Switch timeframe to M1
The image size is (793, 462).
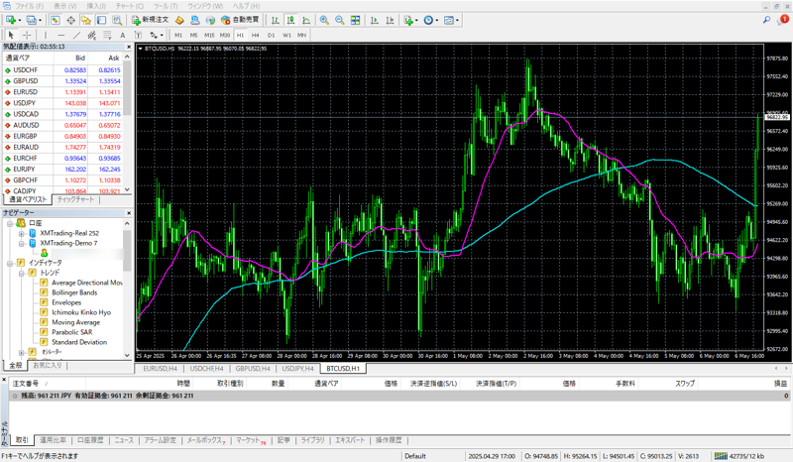178,35
